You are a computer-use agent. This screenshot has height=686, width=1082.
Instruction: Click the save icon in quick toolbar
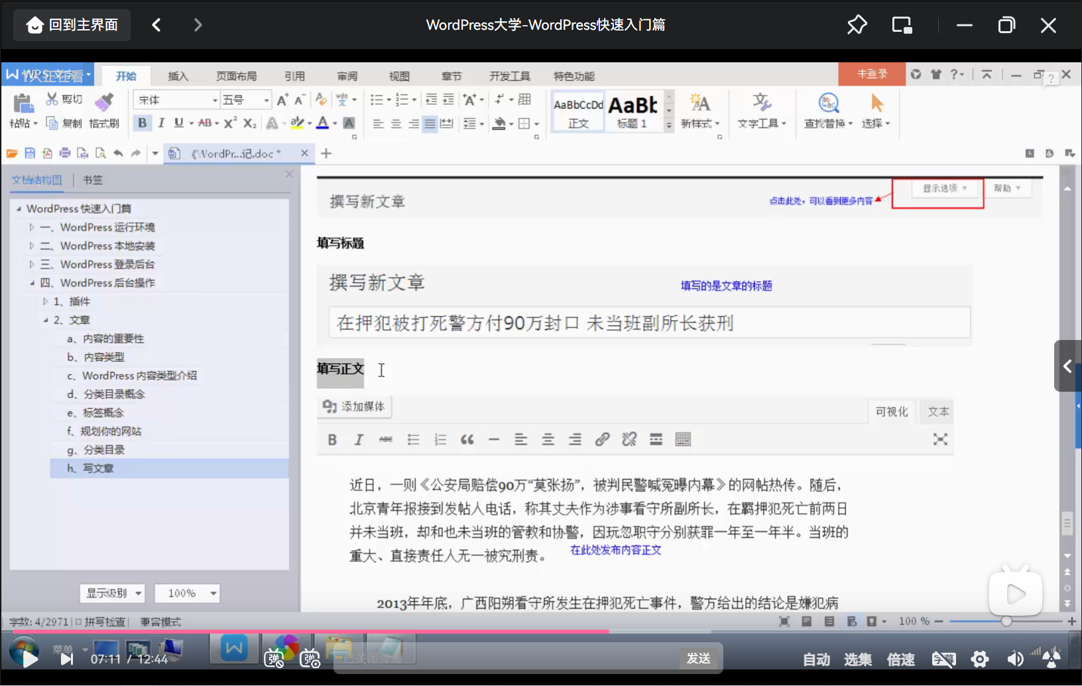point(30,154)
